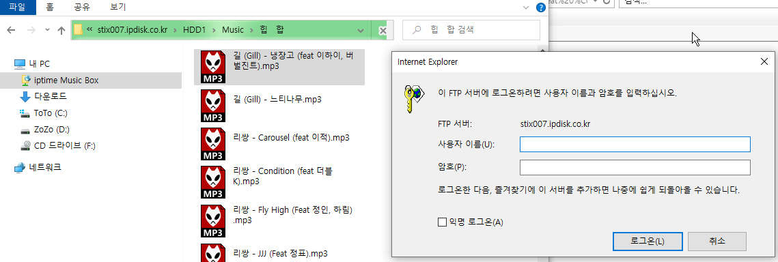Stop loading with the X button

383,31
